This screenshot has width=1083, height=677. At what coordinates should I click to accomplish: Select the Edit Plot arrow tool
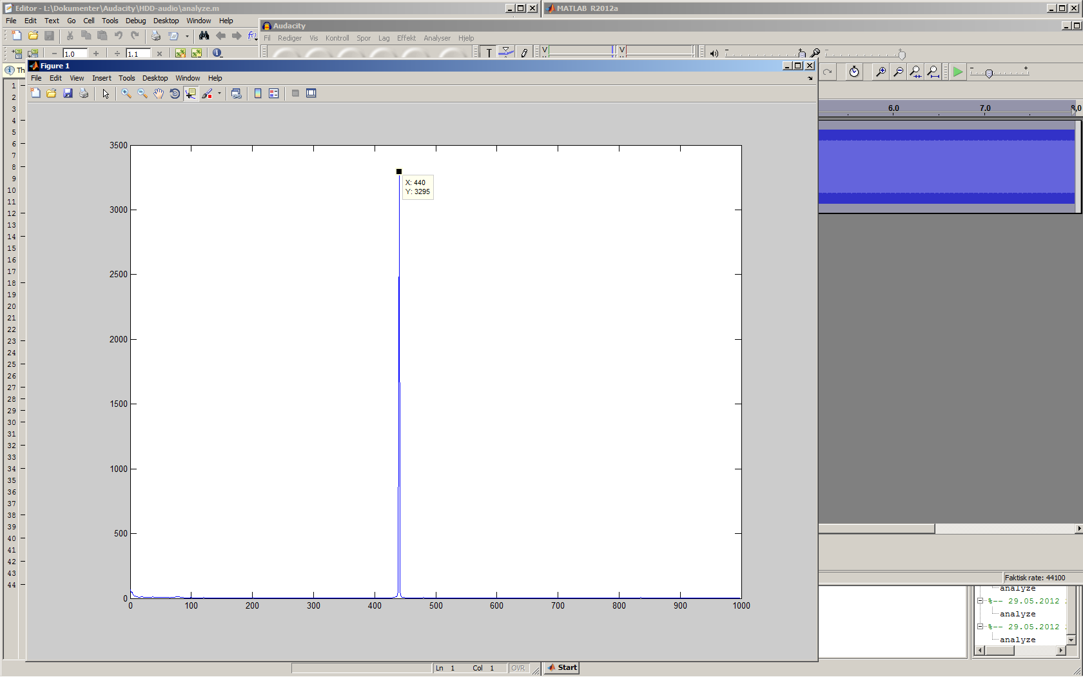[106, 93]
